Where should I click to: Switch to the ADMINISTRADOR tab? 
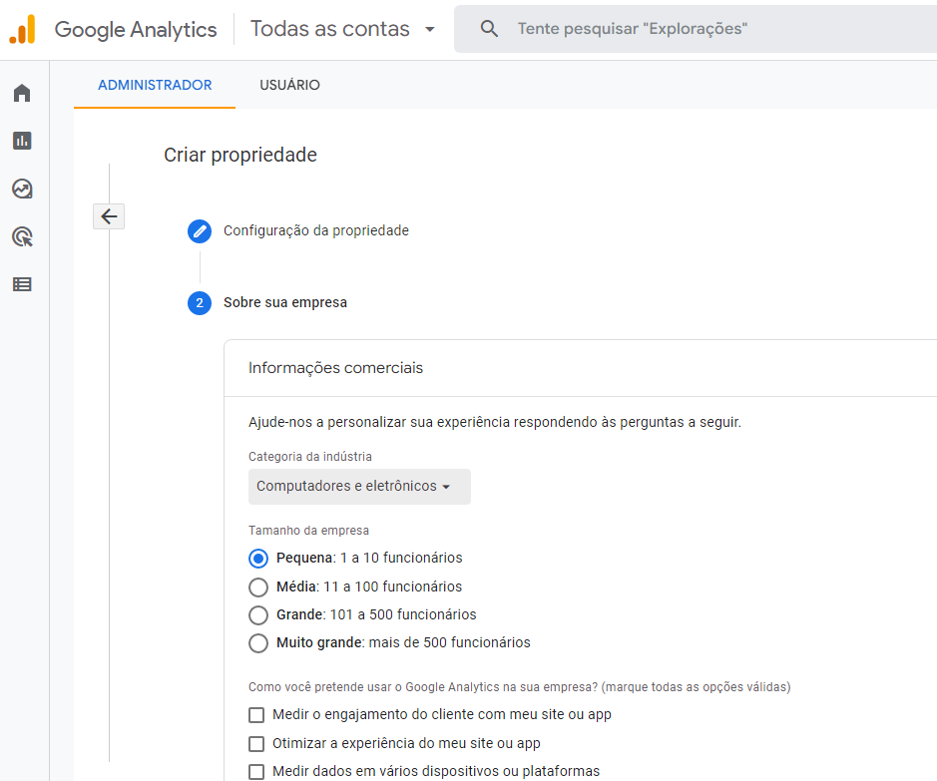tap(155, 86)
